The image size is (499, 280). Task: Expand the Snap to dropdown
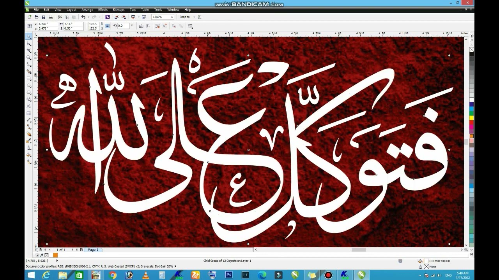[194, 17]
